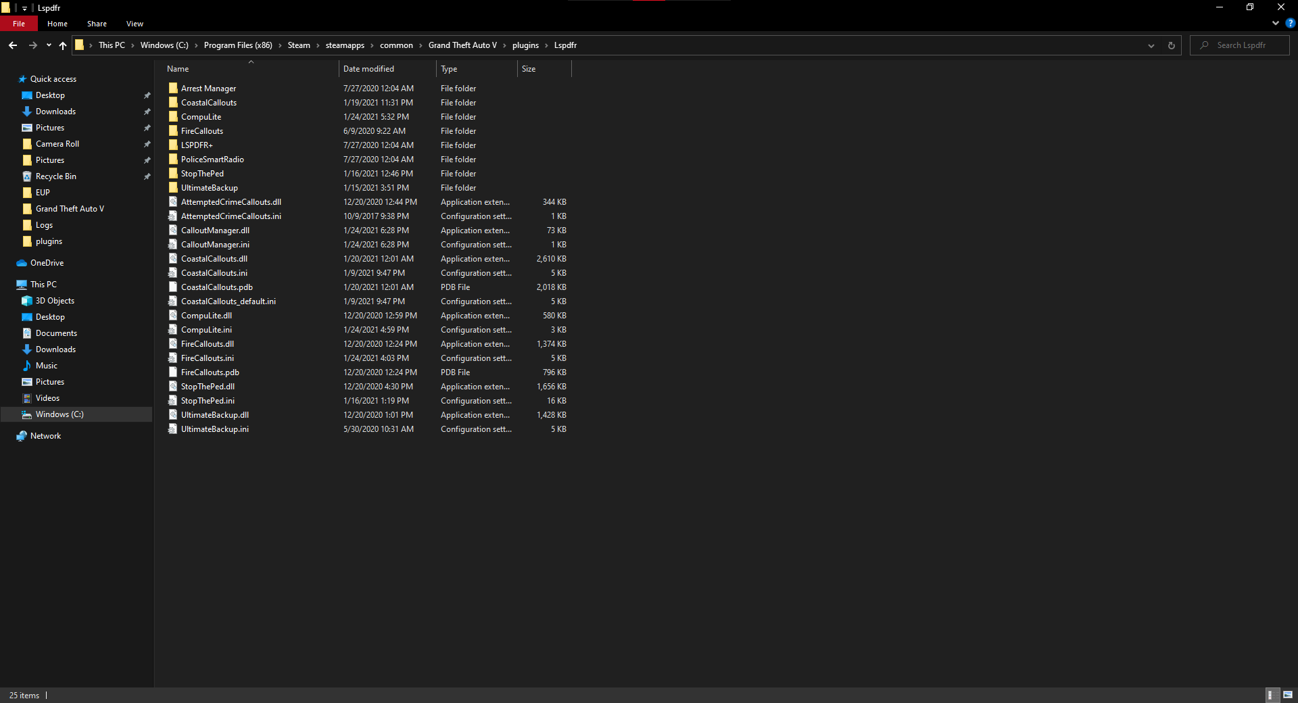The image size is (1298, 703).
Task: Open the recent locations dropdown
Action: point(49,45)
